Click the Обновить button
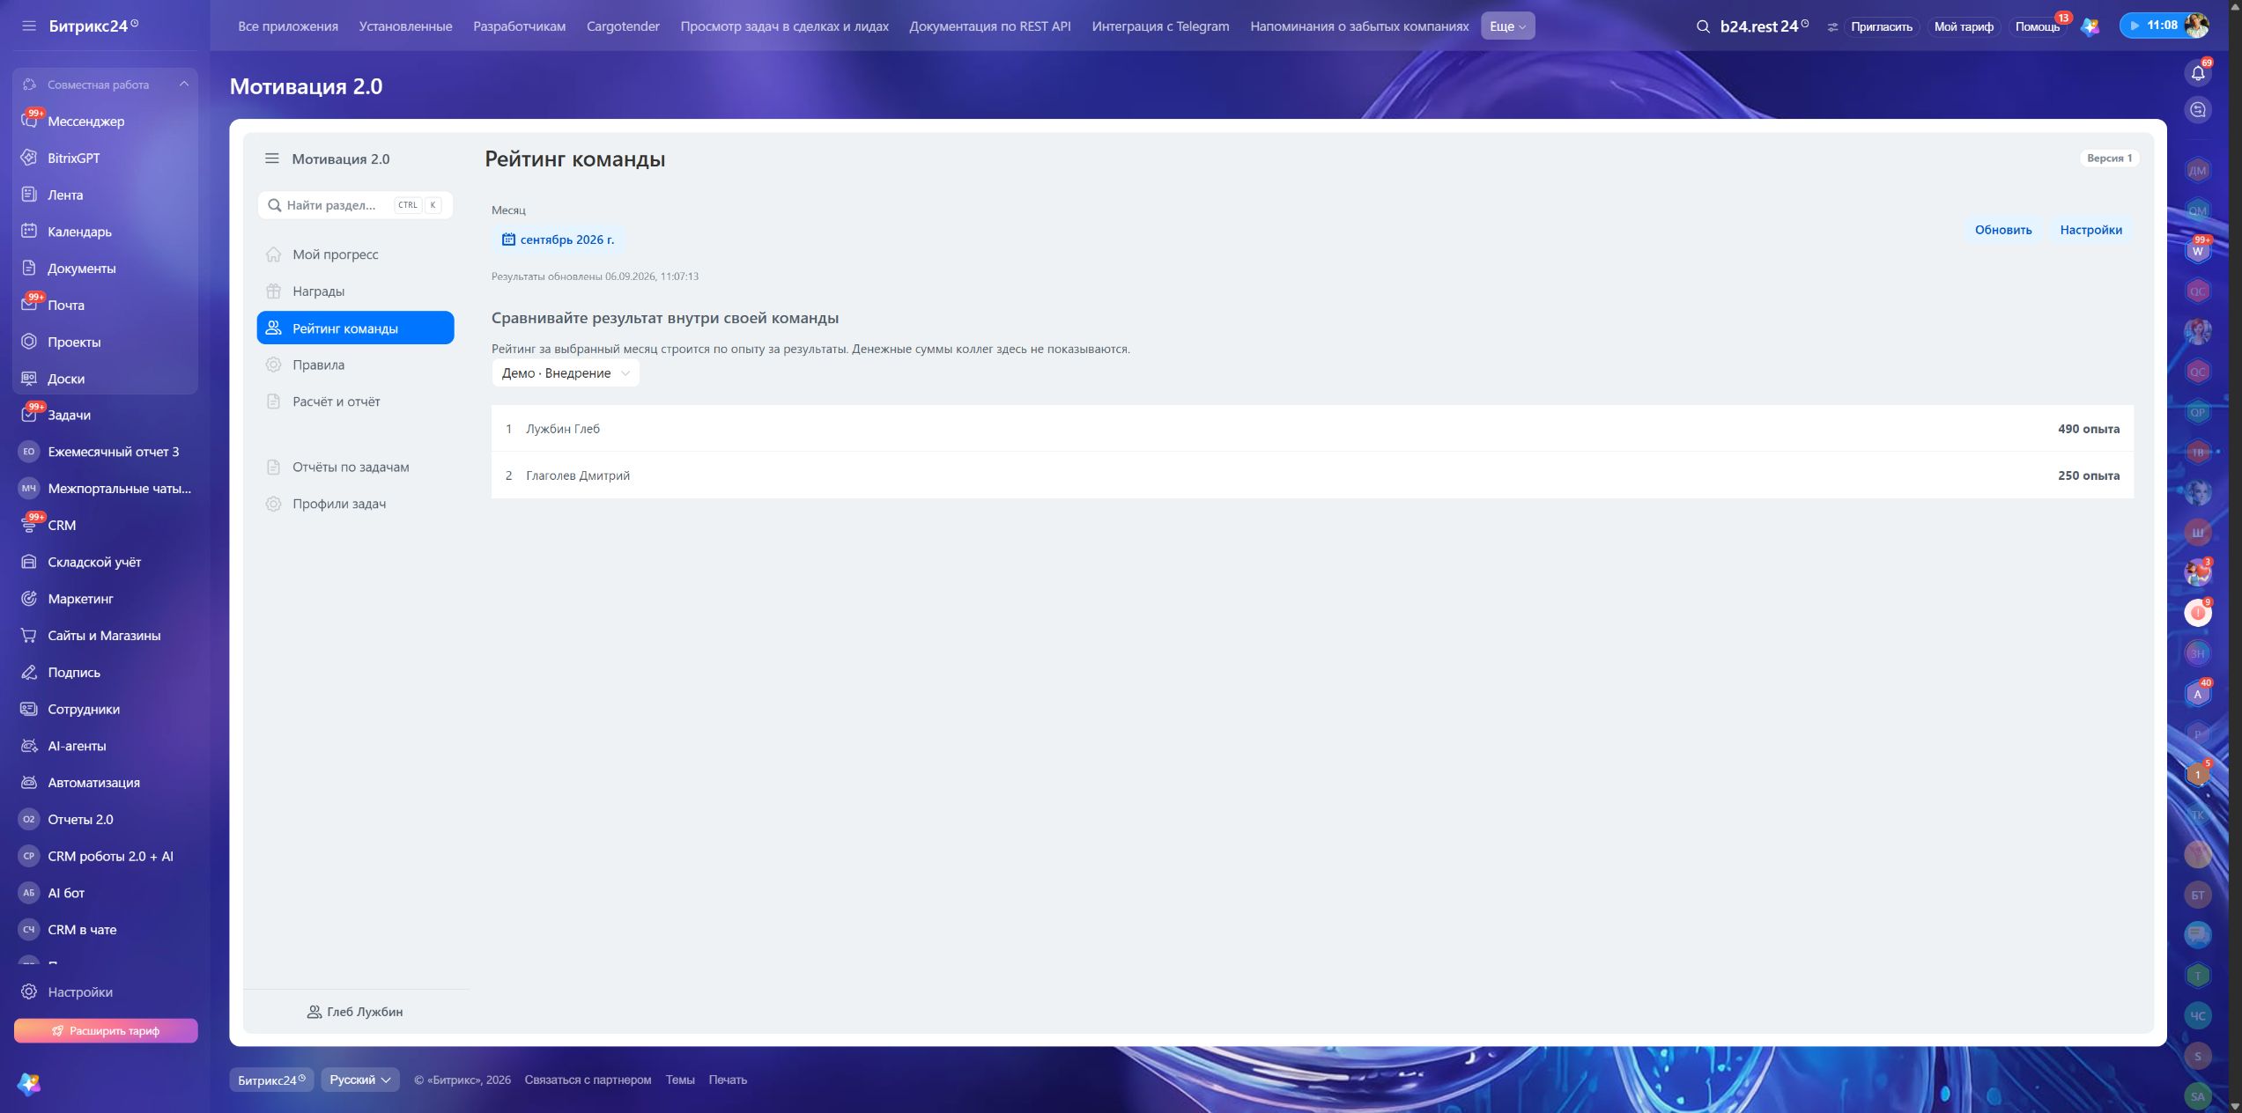This screenshot has height=1113, width=2242. pos(2002,230)
